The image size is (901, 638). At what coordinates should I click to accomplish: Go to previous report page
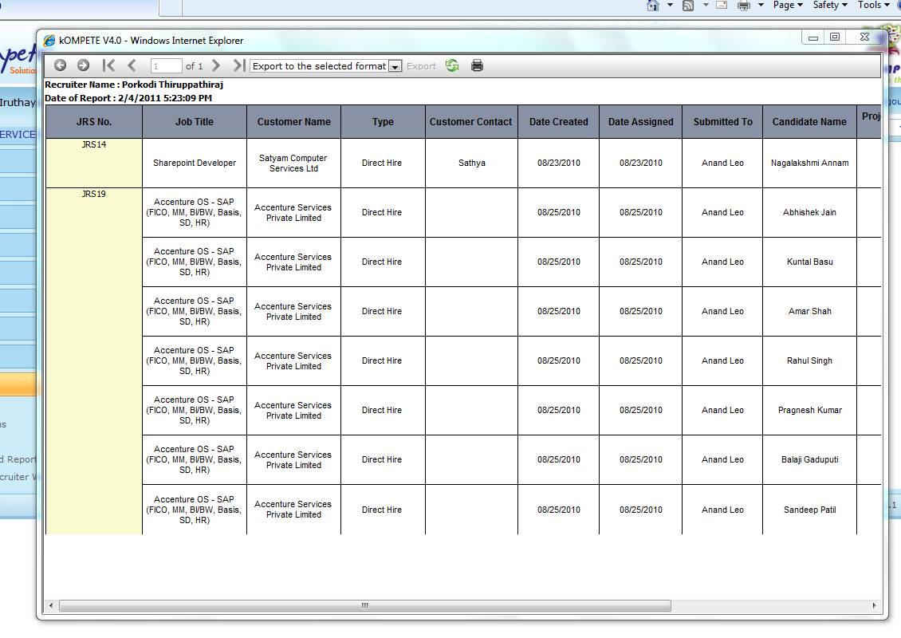(x=132, y=65)
